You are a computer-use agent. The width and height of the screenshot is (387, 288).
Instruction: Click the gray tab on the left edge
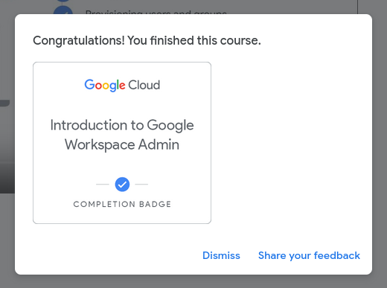(4, 103)
